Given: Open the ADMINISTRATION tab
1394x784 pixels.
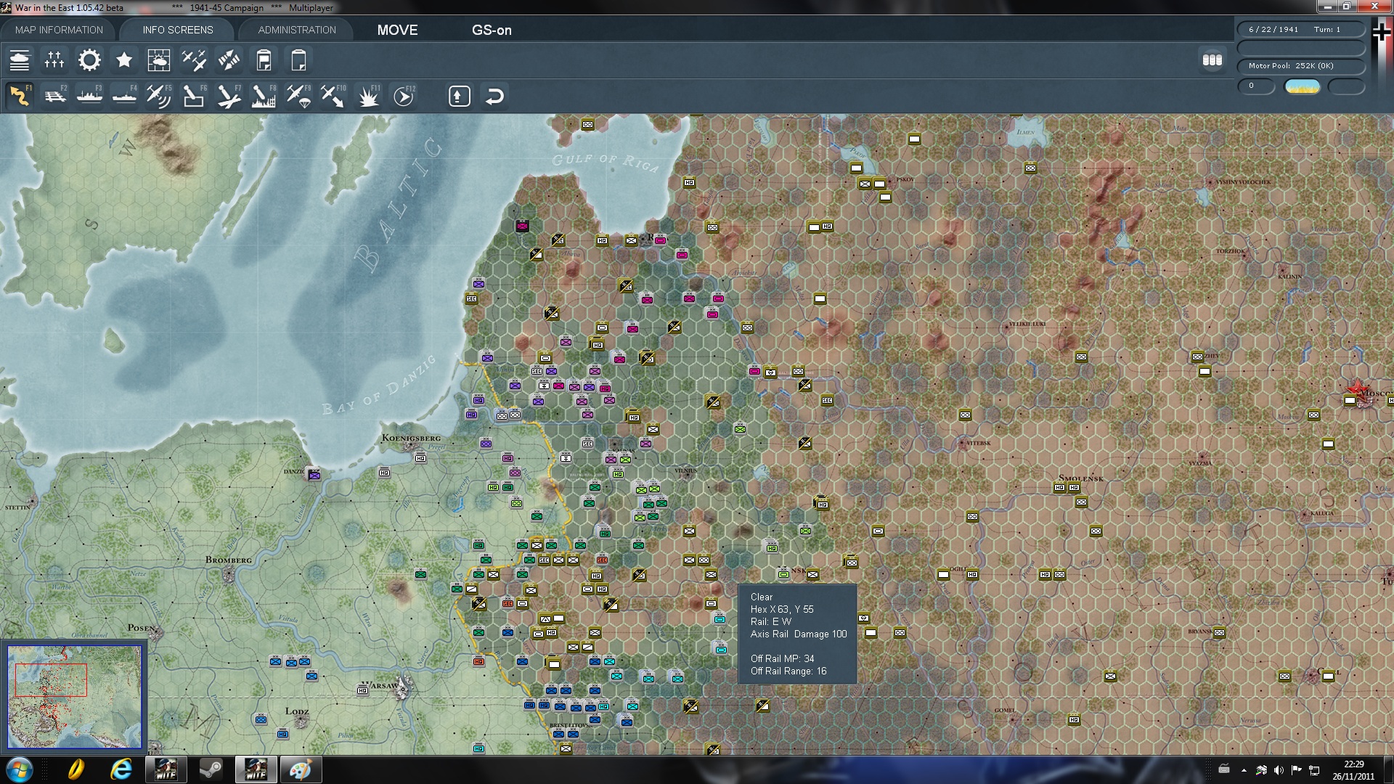Looking at the screenshot, I should (297, 30).
